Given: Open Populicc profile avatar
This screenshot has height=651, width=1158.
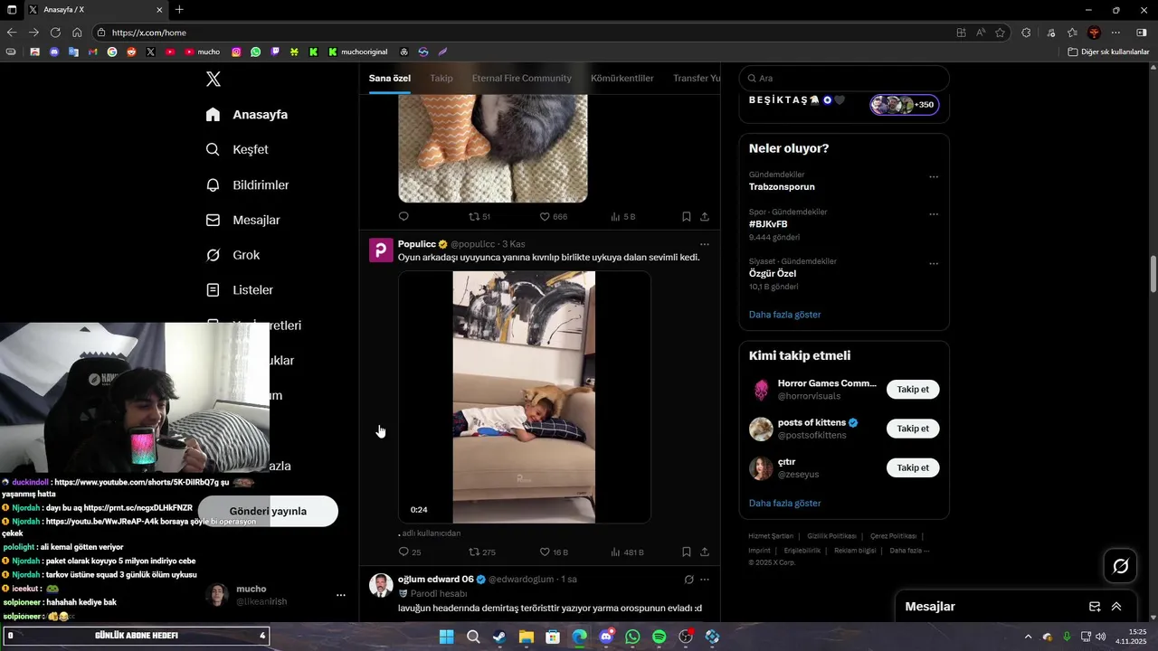Looking at the screenshot, I should [x=381, y=250].
